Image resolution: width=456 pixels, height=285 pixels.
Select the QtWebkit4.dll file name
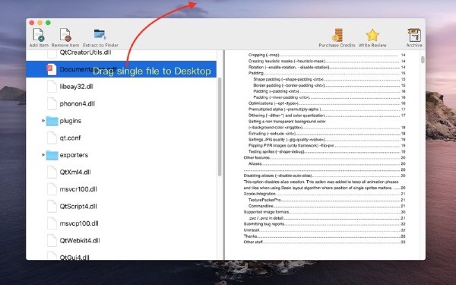(x=80, y=240)
